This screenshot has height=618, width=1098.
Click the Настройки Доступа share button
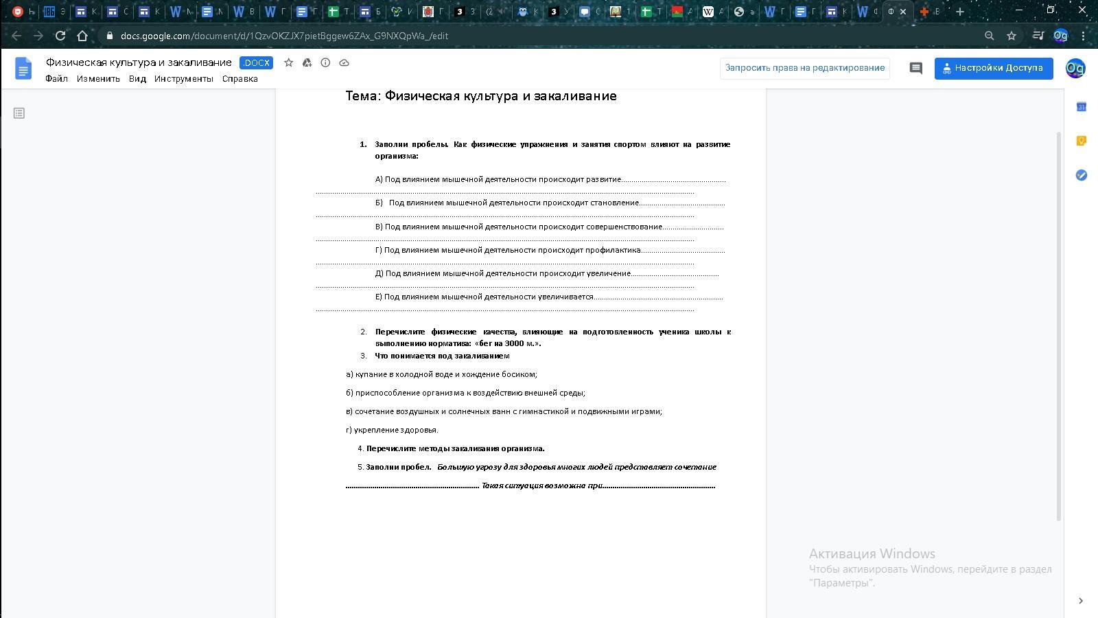(994, 68)
